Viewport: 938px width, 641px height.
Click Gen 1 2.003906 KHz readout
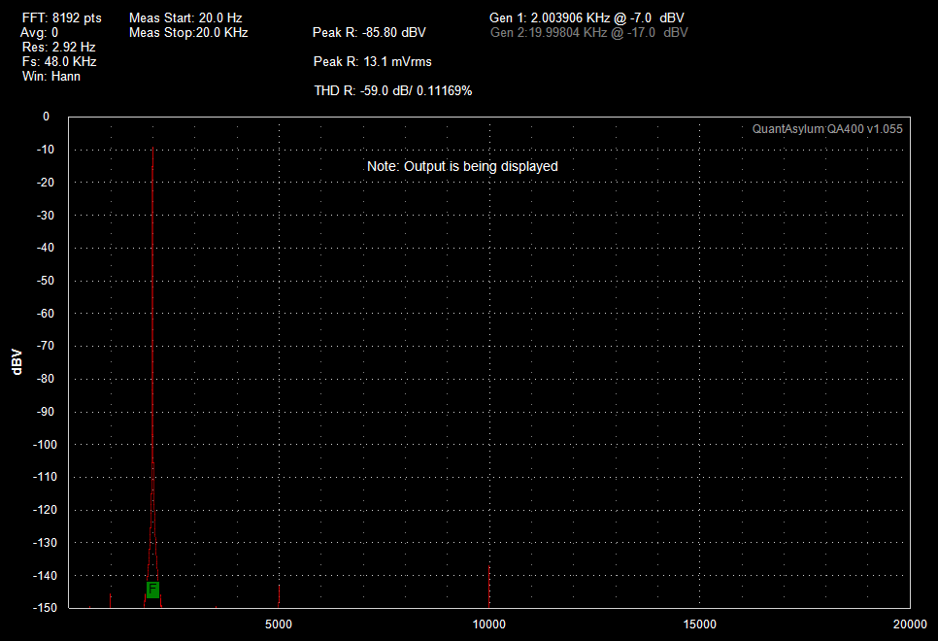pos(586,17)
